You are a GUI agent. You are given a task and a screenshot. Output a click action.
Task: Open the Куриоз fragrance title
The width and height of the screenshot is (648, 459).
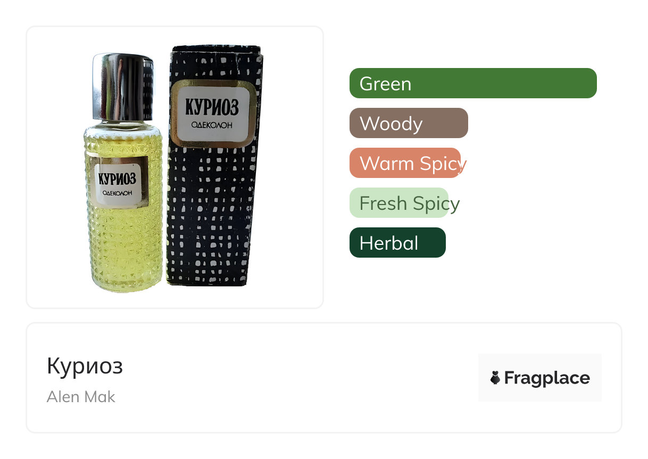85,366
